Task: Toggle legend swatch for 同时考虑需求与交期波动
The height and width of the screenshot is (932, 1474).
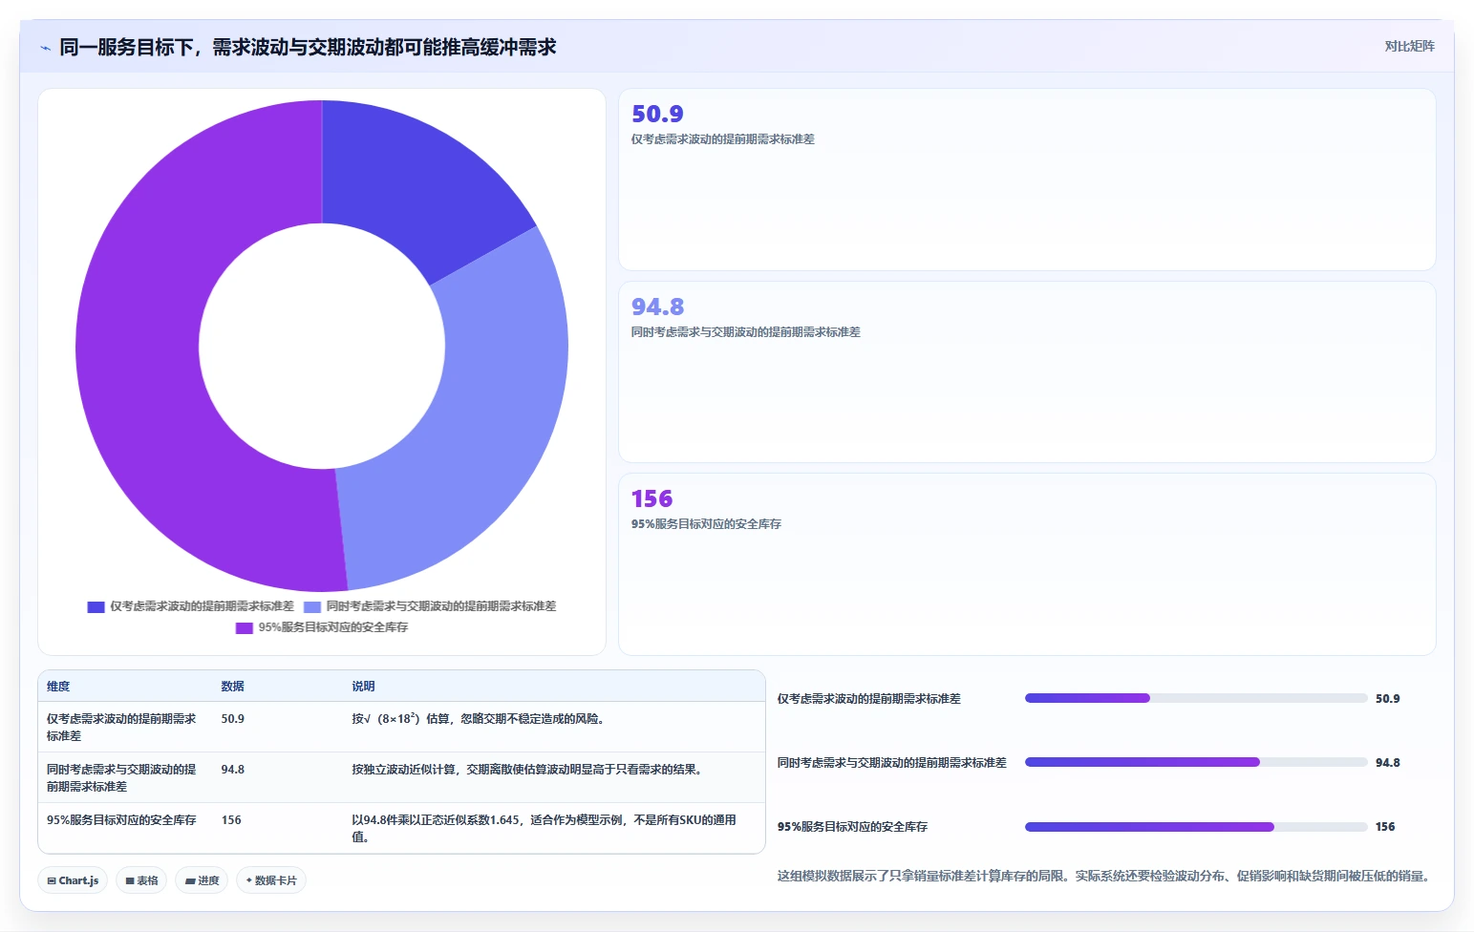Action: point(312,607)
